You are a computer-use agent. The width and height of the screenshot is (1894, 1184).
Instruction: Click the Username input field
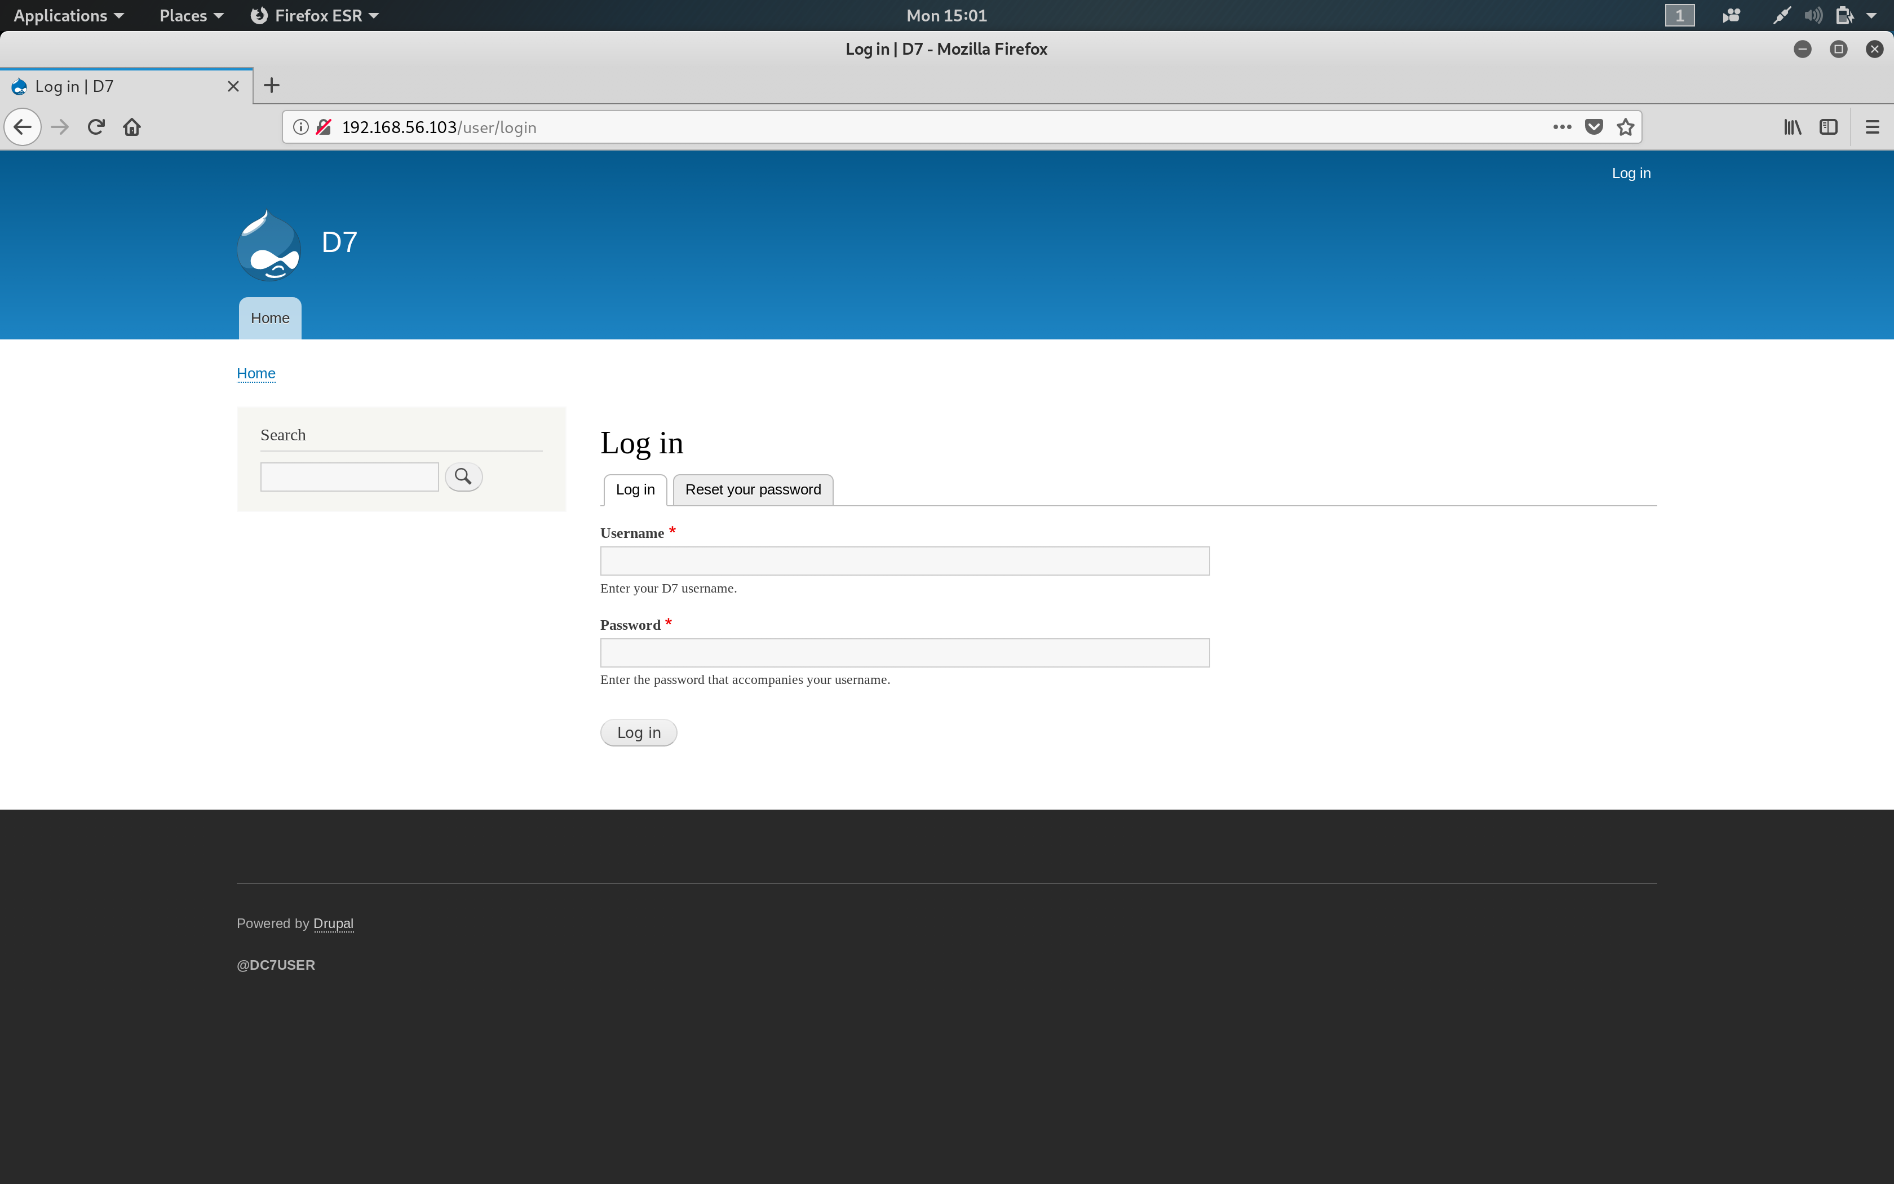(x=904, y=560)
